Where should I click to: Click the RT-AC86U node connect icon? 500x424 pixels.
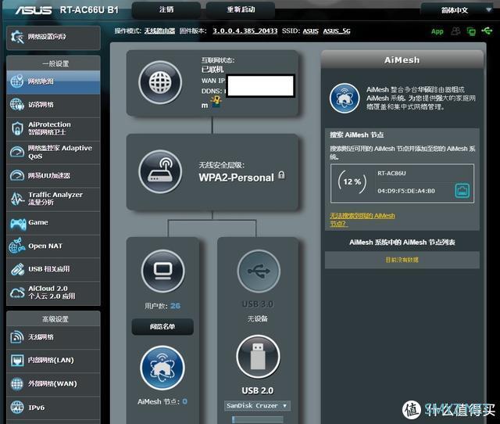(462, 191)
